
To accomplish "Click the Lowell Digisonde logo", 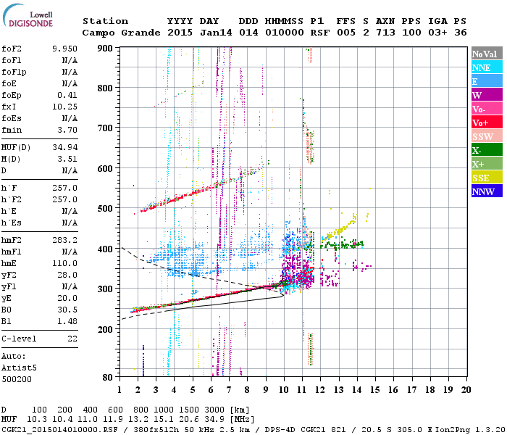I will (x=28, y=16).
